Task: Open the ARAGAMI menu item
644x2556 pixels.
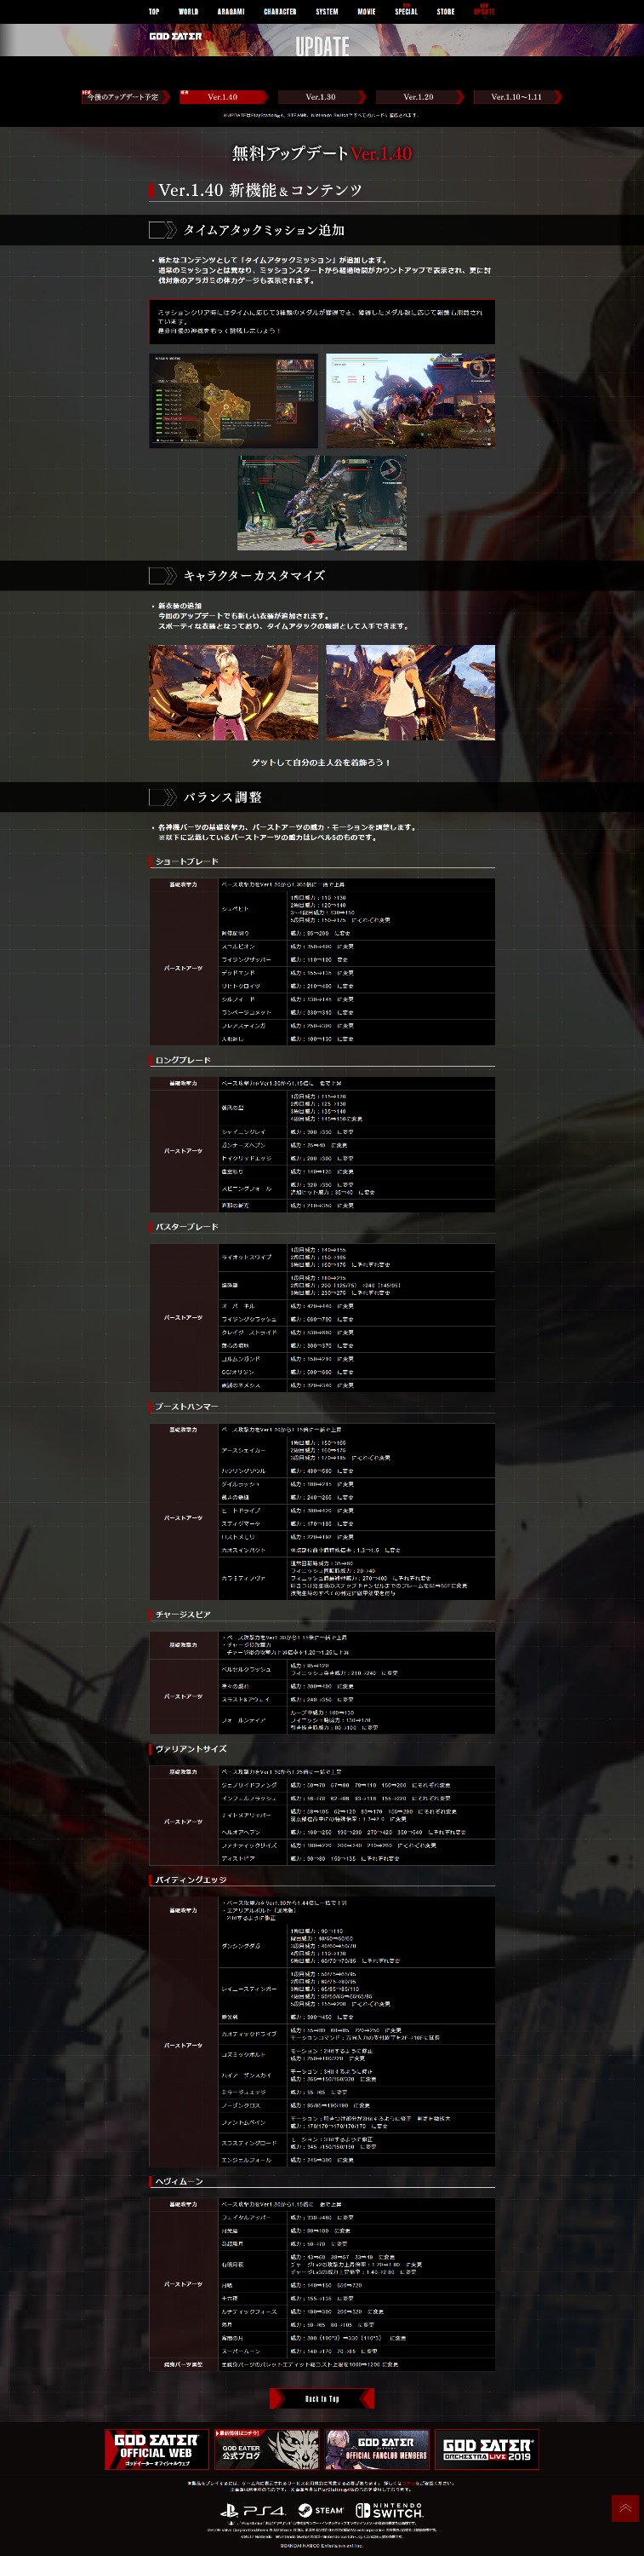Action: tap(231, 12)
